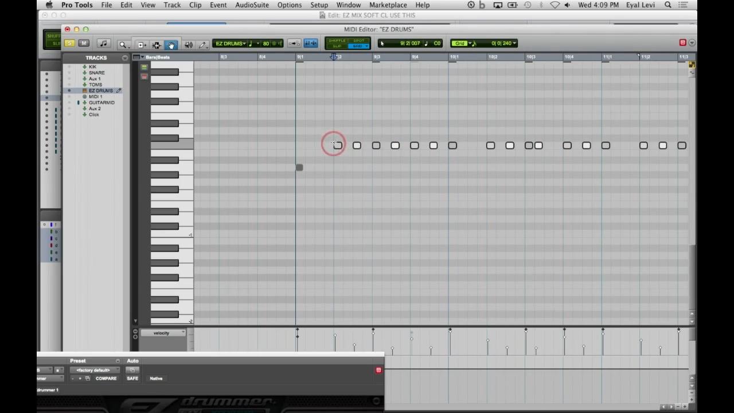Screen dimensions: 734x413
Task: Select the KIK track in the list
Action: pos(92,67)
